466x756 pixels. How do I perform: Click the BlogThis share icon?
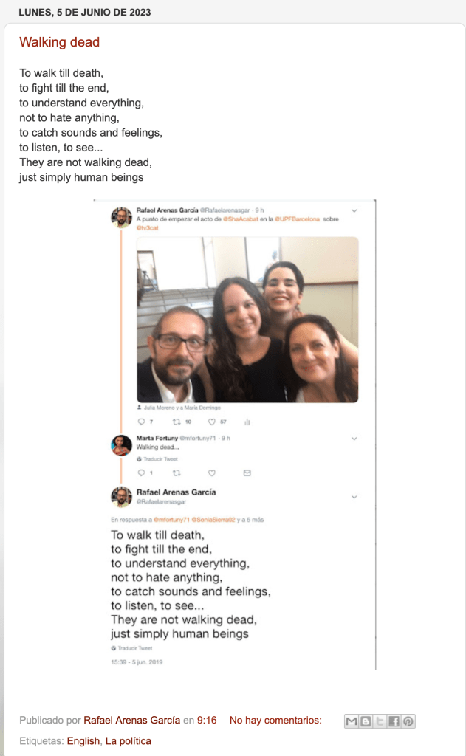tap(366, 721)
